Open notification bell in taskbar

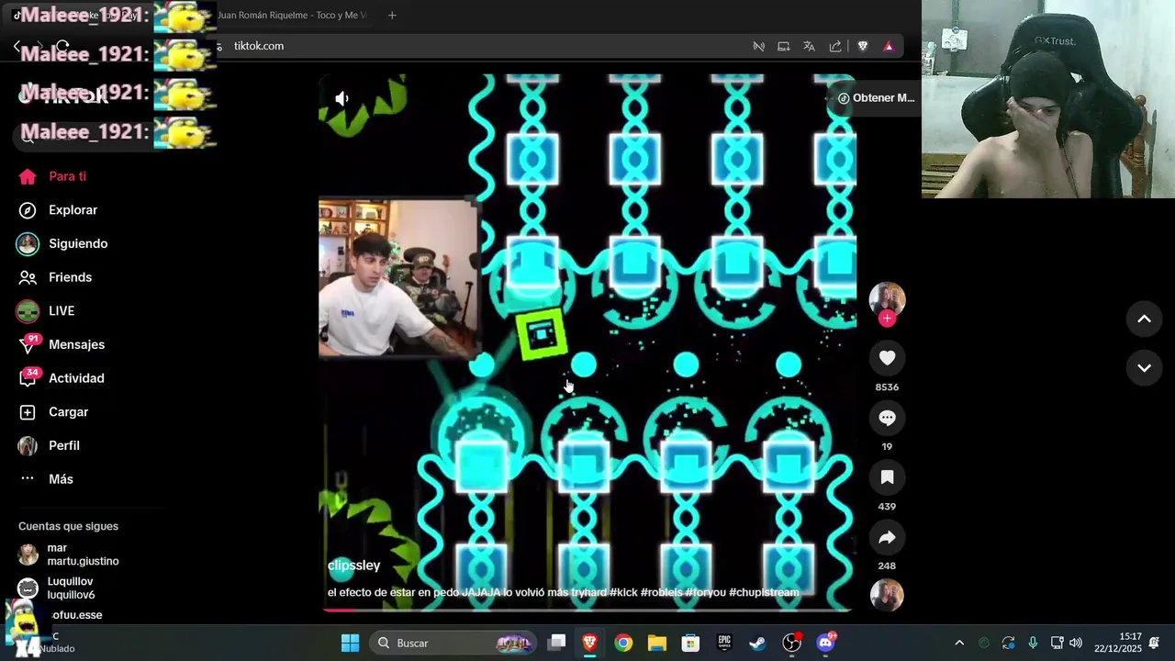point(1154,643)
